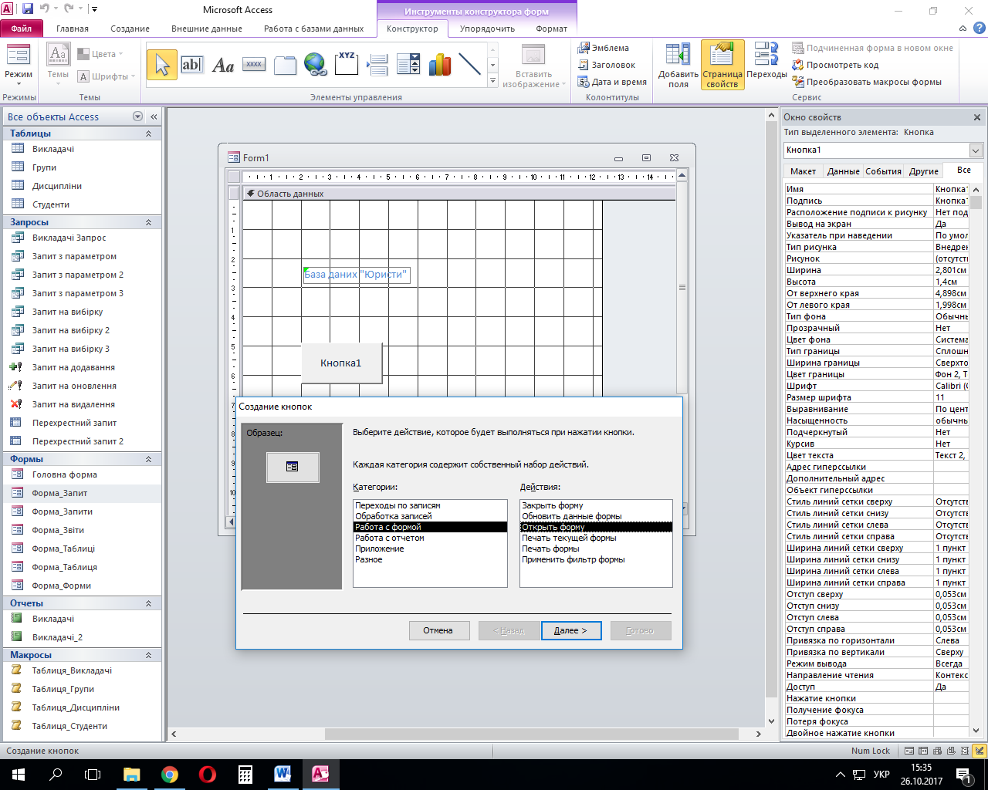Screen dimensions: 988x790
Task: Open Word from the Windows taskbar
Action: (x=283, y=774)
